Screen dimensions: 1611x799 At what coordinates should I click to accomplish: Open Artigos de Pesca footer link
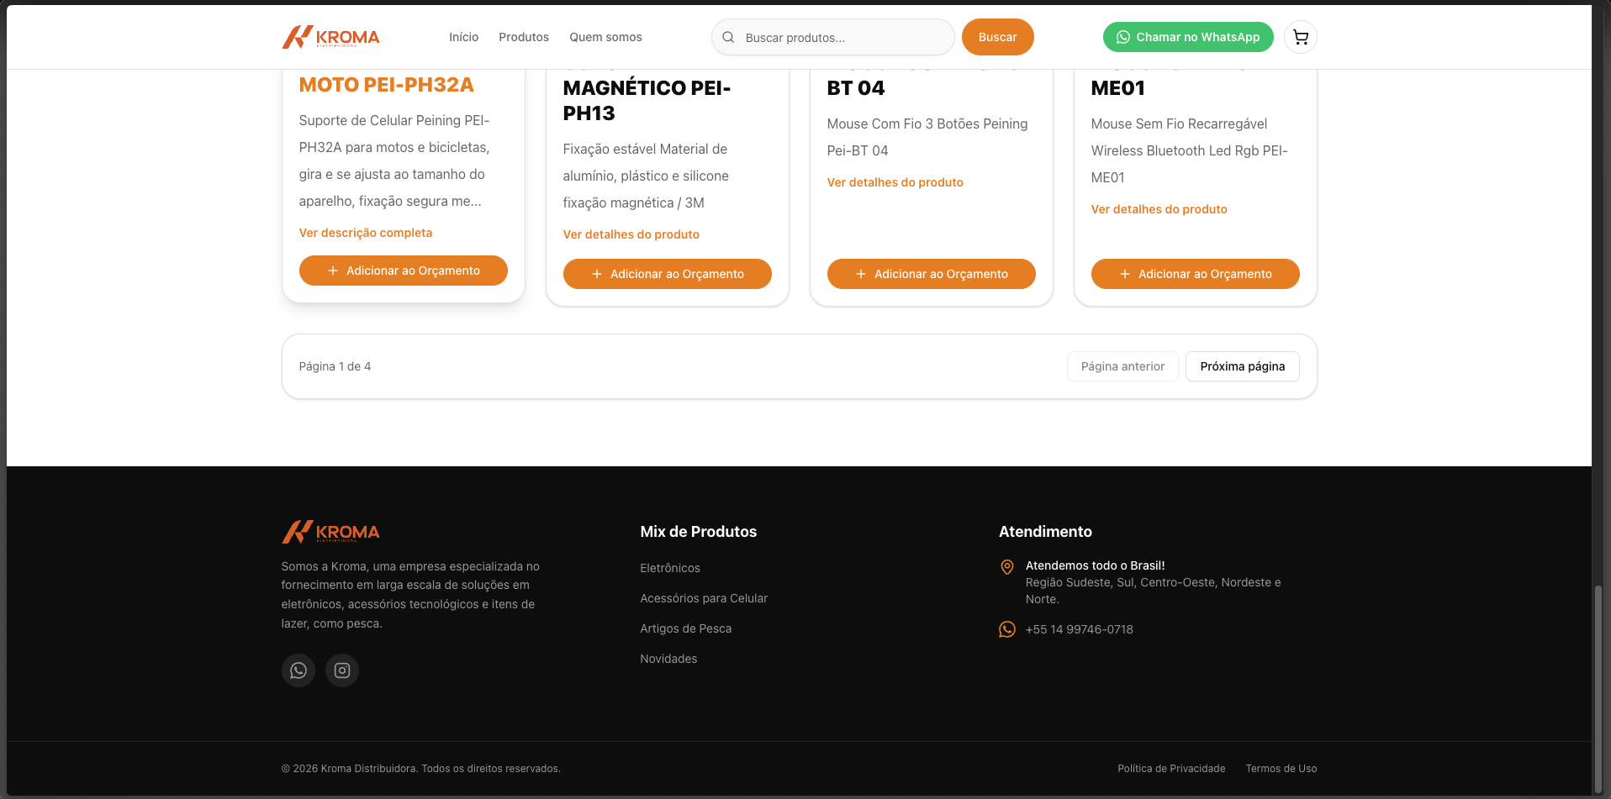(x=686, y=628)
